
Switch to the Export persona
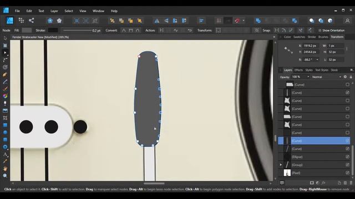point(31,20)
